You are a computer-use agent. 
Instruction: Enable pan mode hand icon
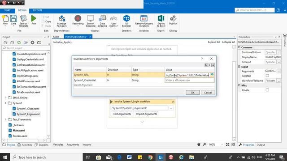[x=199, y=144]
